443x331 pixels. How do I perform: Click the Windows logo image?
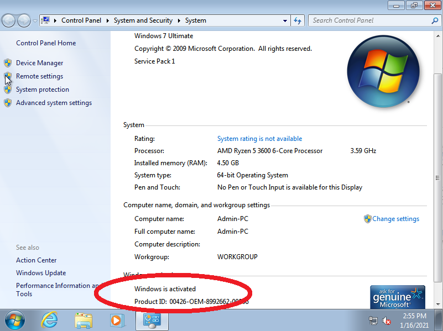click(x=383, y=71)
